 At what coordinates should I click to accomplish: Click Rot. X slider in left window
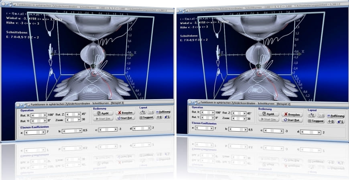39,115
